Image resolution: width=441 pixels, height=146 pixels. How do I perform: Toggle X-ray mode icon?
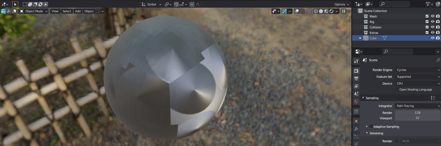[309, 11]
